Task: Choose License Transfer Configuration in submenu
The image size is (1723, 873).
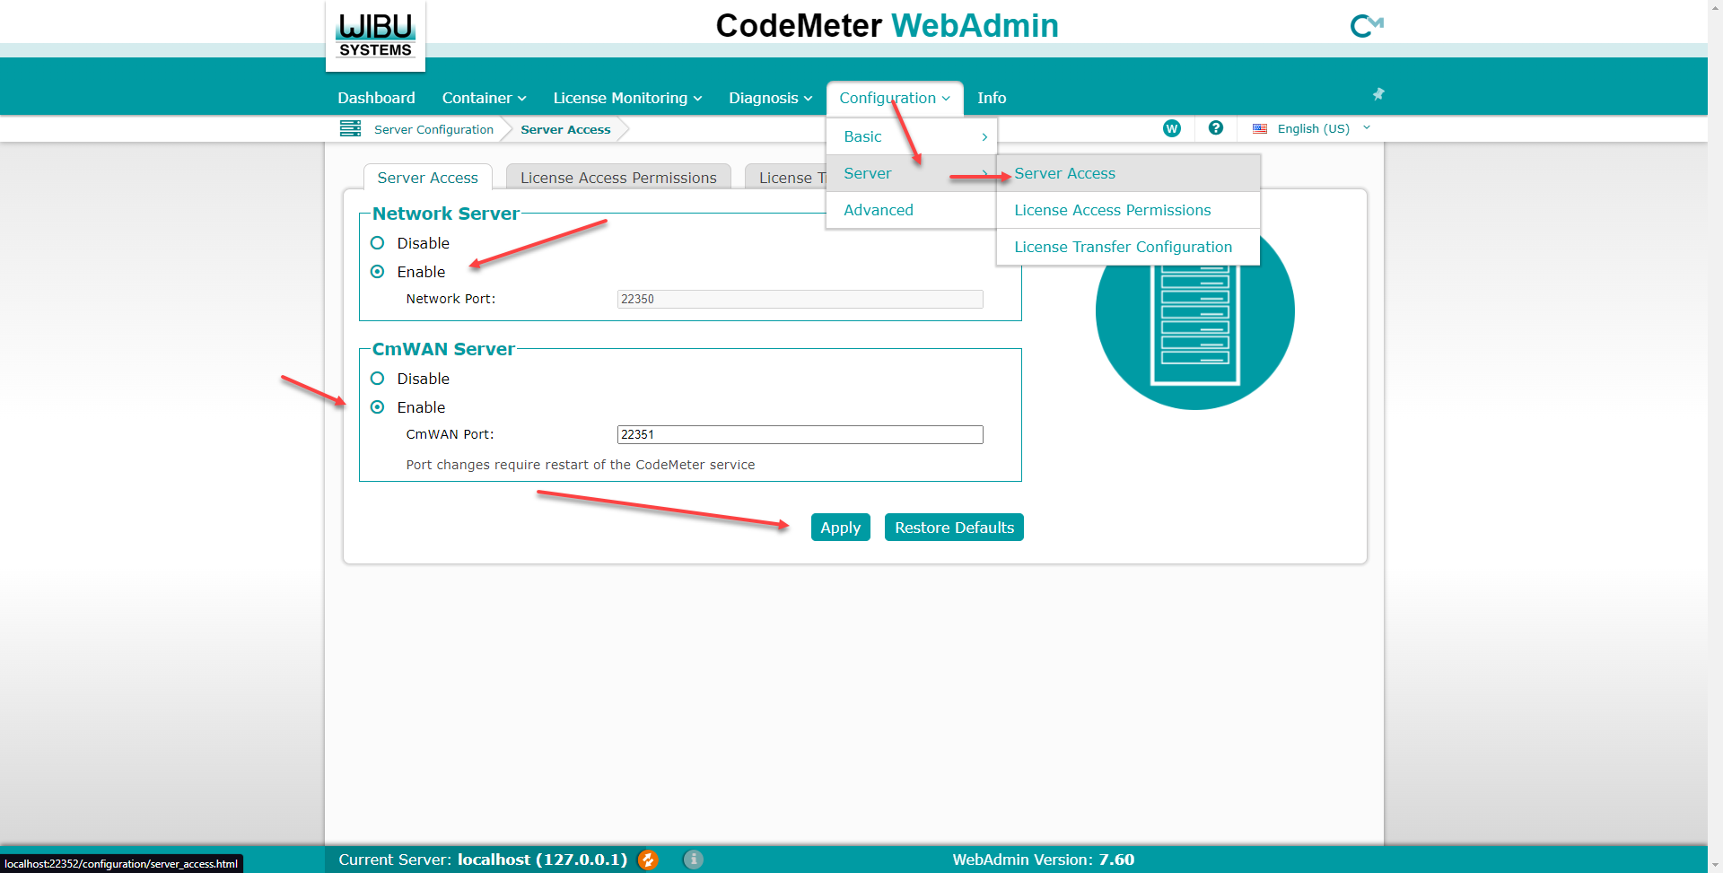Action: coord(1129,247)
